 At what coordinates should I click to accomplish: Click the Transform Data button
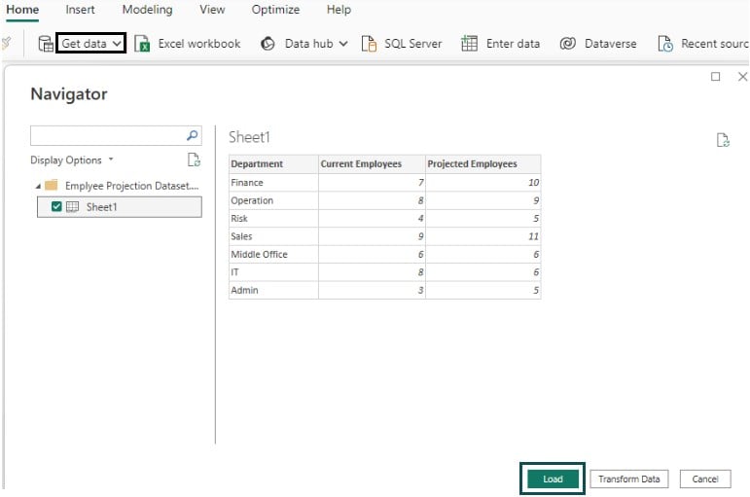click(629, 479)
